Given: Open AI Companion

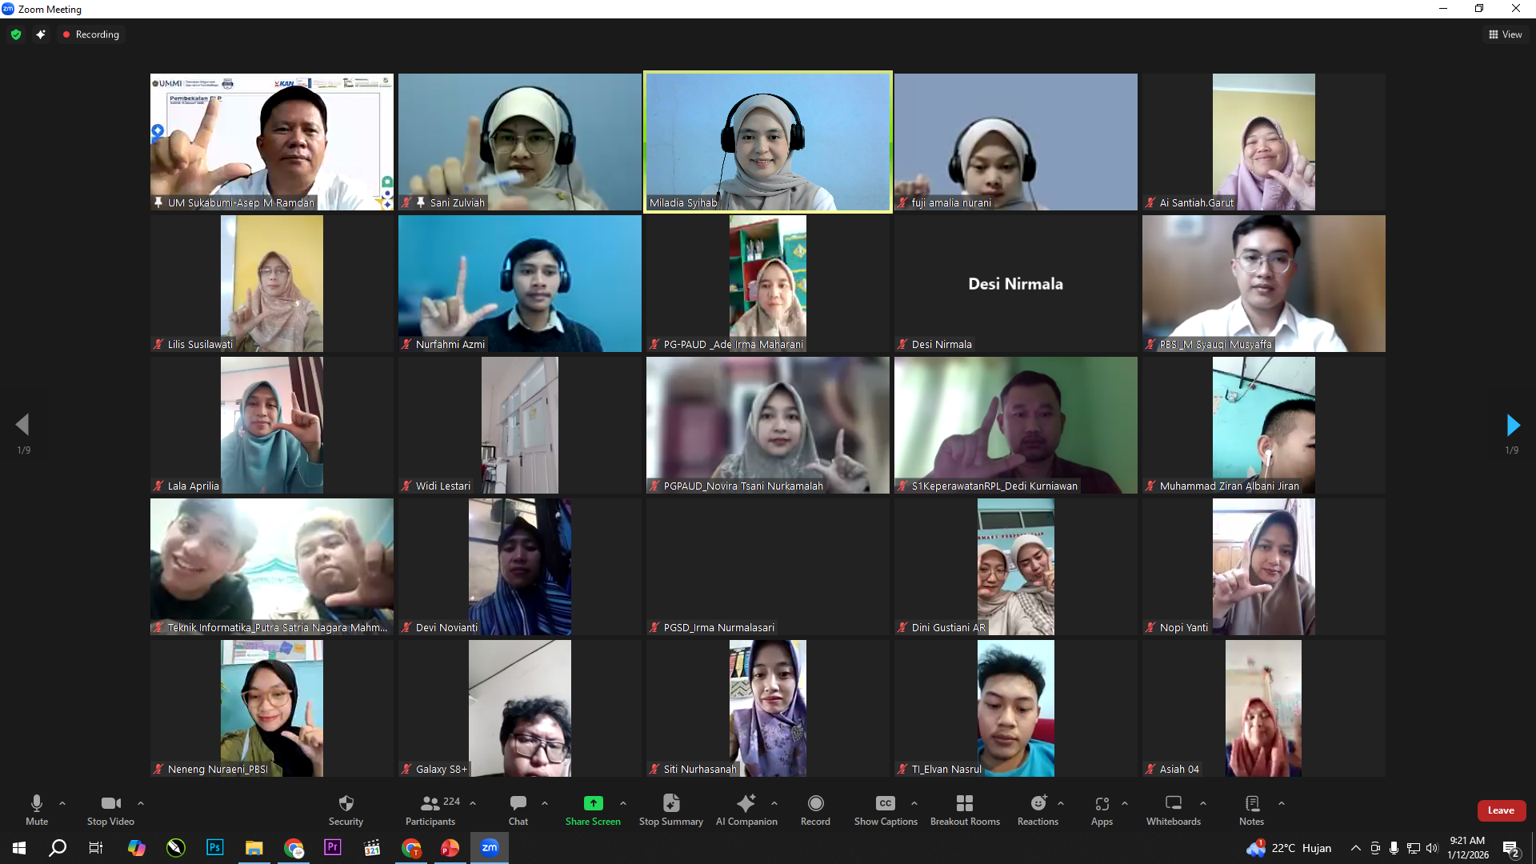Looking at the screenshot, I should pos(746,804).
